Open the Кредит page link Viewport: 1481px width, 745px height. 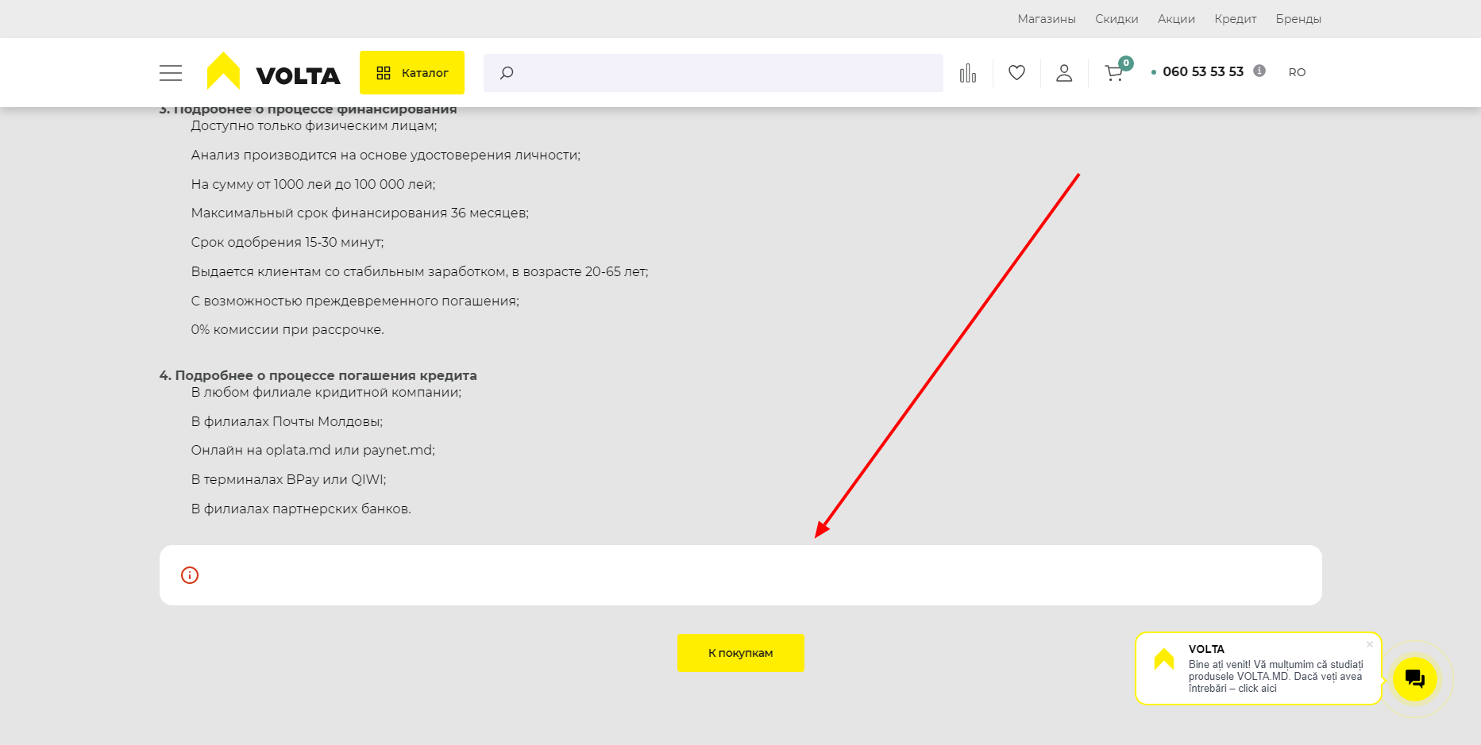[x=1235, y=19]
